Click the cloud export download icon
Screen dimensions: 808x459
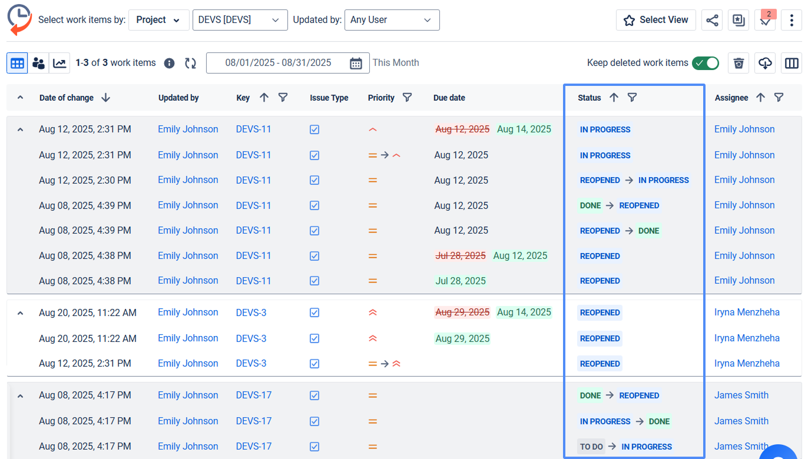[x=765, y=62]
